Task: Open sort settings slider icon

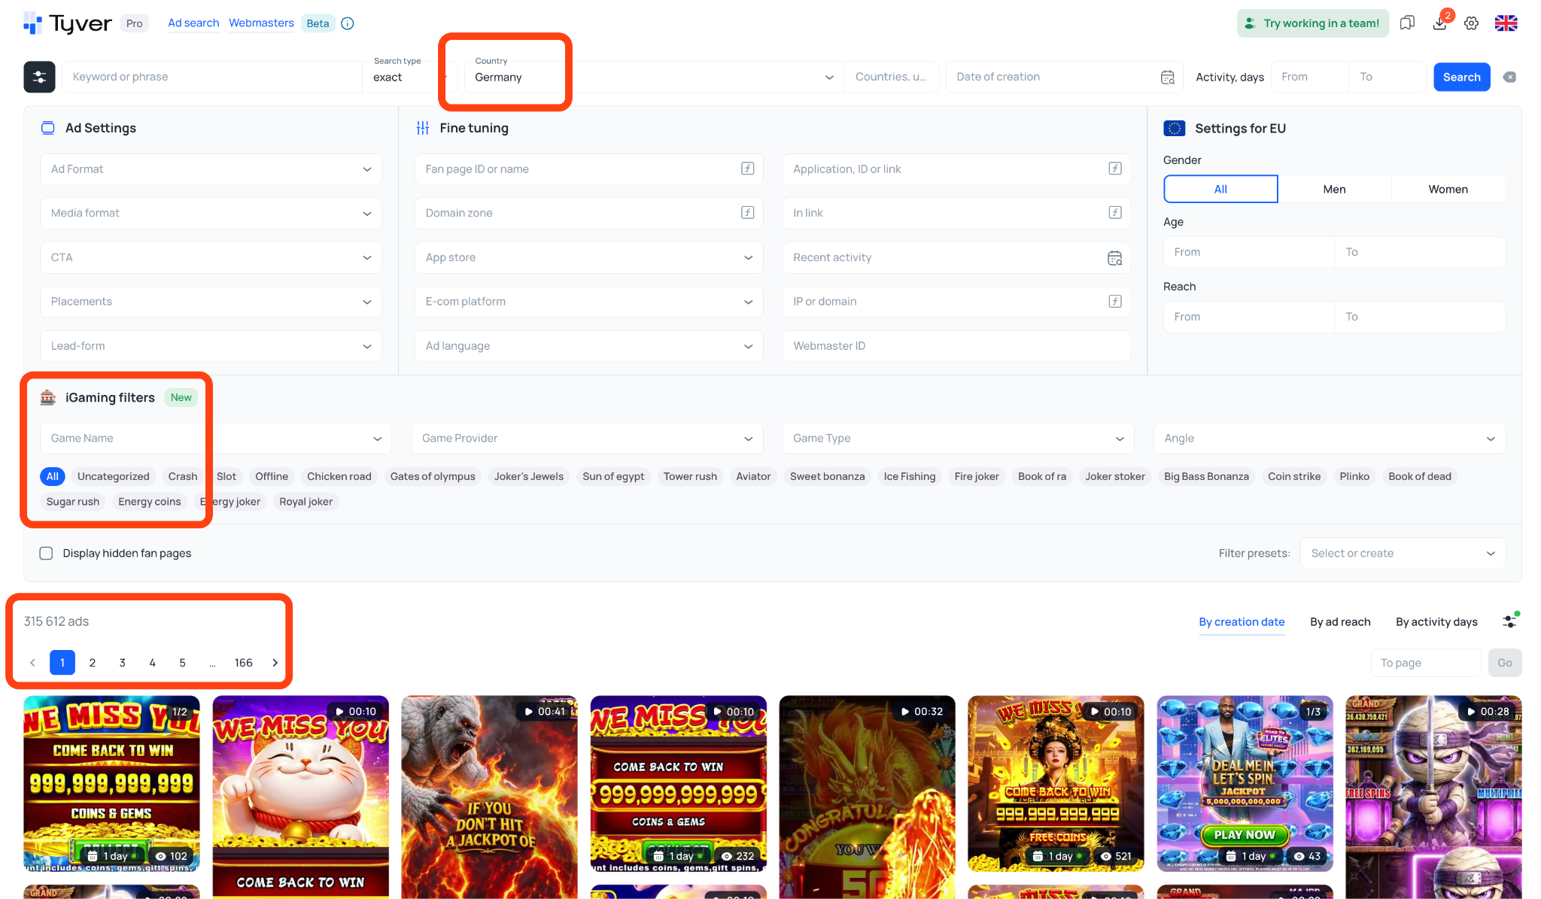Action: 1510,621
